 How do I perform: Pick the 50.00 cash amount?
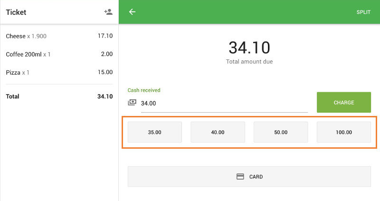point(281,132)
